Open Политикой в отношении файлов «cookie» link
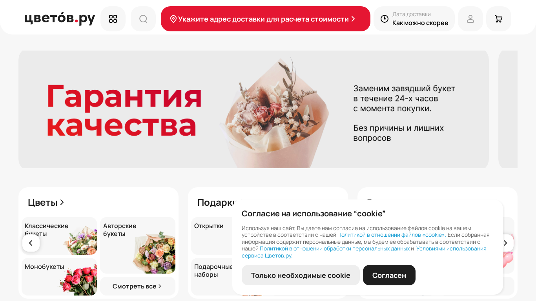 (391, 235)
